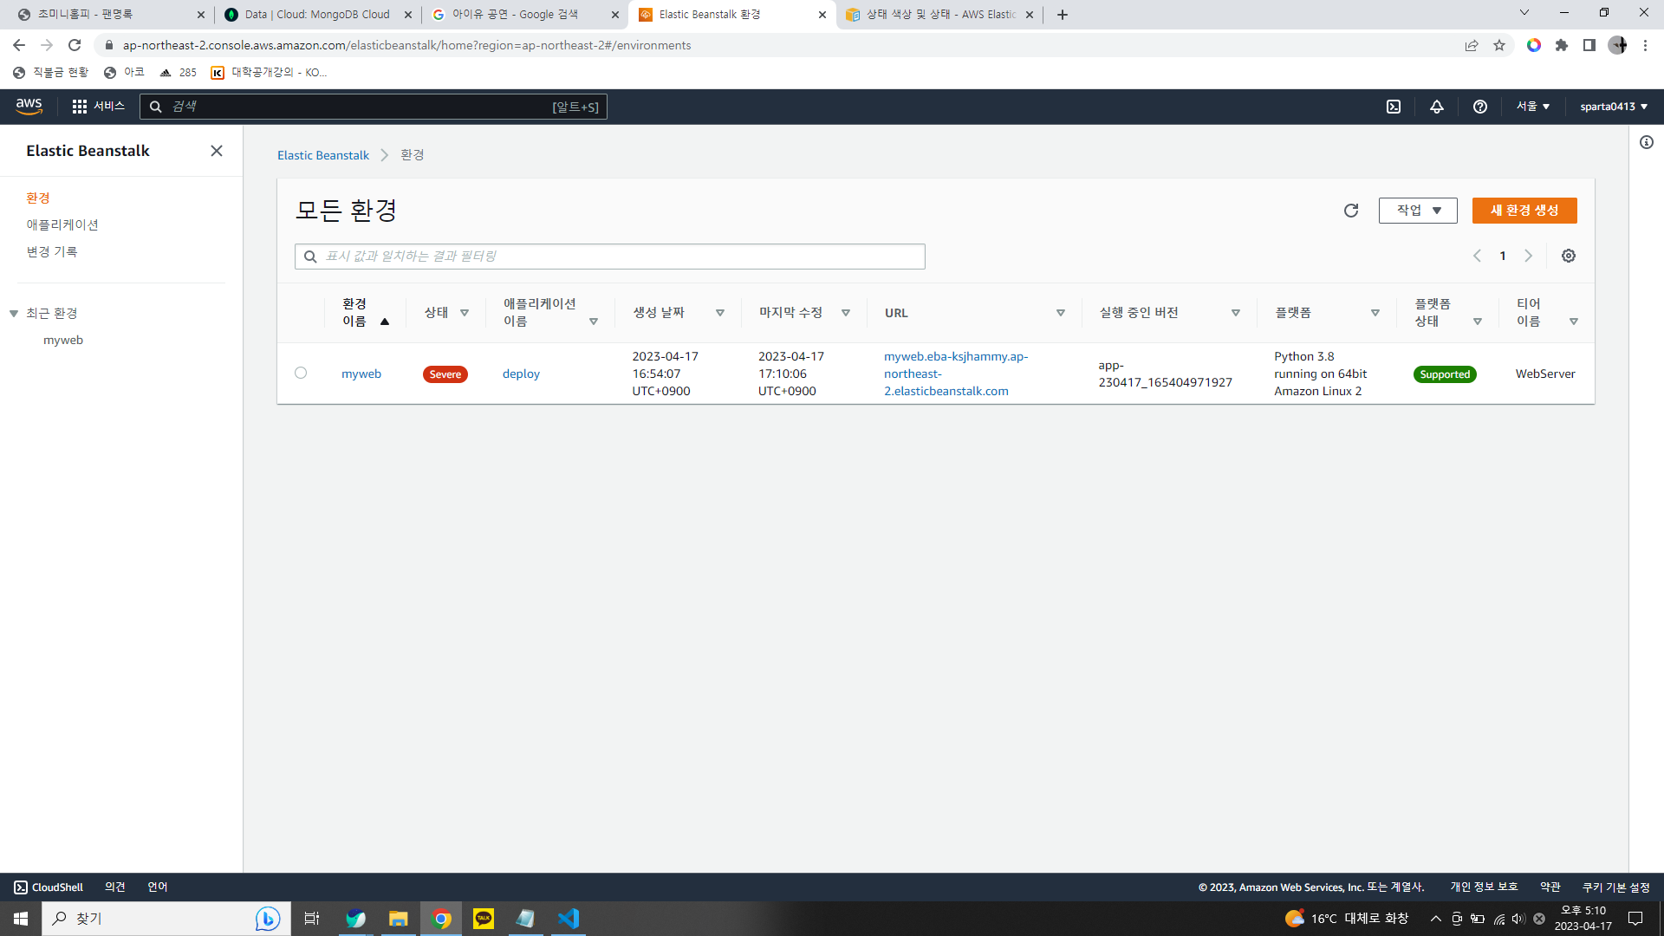Open the deploy application link
This screenshot has height=936, width=1664.
[521, 374]
